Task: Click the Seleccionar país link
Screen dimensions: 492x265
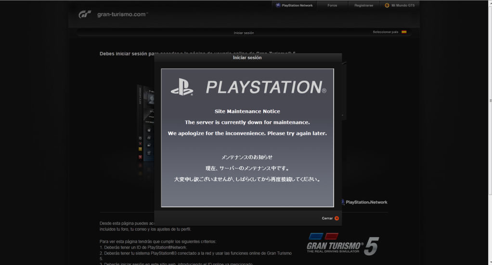Action: pyautogui.click(x=385, y=32)
